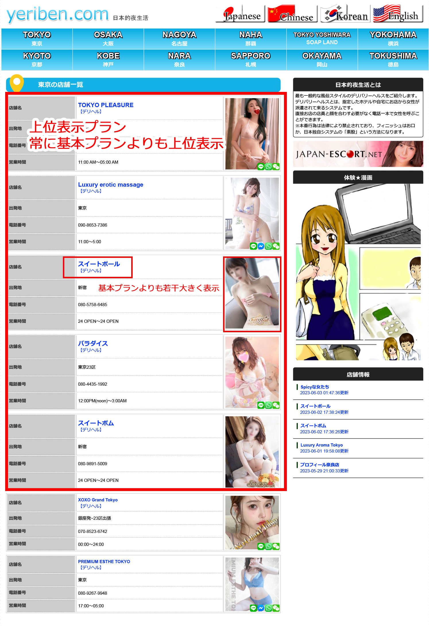Click XOXO Grand Tokyo phone 070-8523-6742
The image size is (429, 626).
(x=92, y=532)
